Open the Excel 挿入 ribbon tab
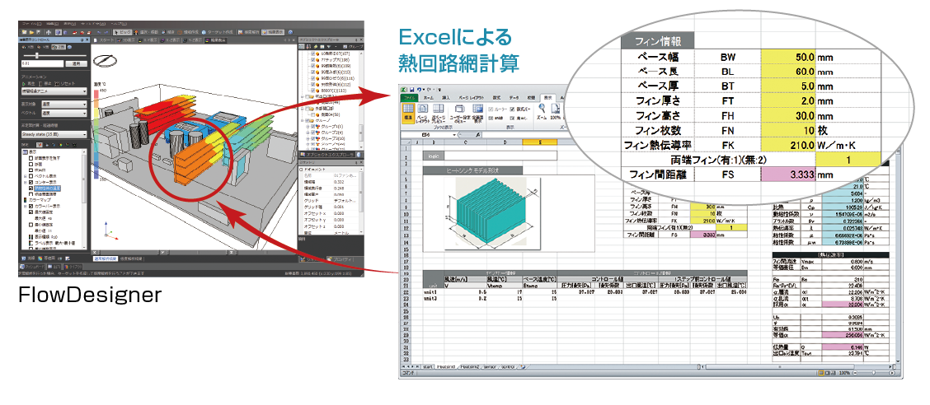This screenshot has height=405, width=930. (x=445, y=98)
